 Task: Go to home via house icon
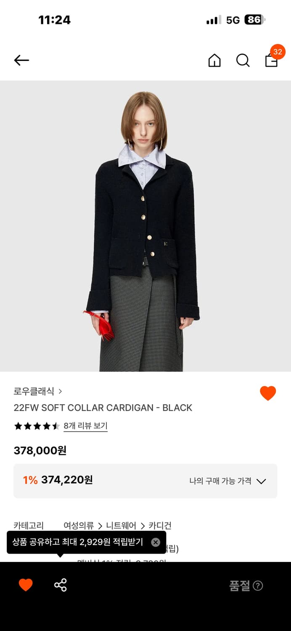coord(214,61)
